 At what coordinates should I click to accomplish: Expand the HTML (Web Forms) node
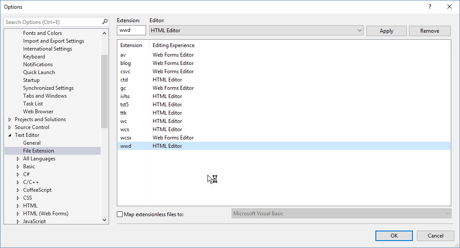(18, 214)
